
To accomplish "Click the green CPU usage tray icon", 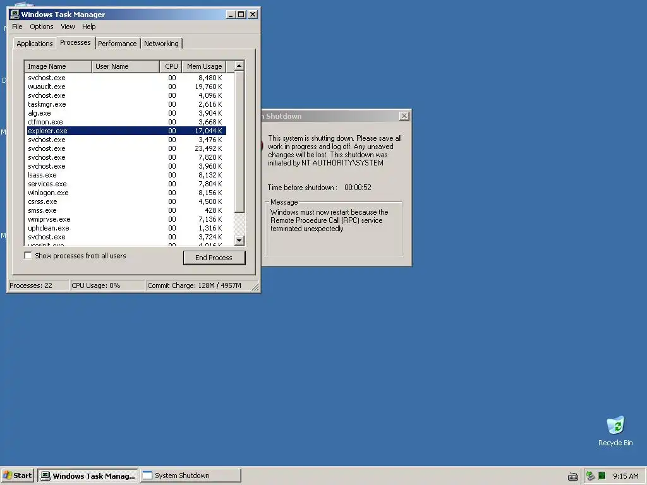I will point(602,476).
